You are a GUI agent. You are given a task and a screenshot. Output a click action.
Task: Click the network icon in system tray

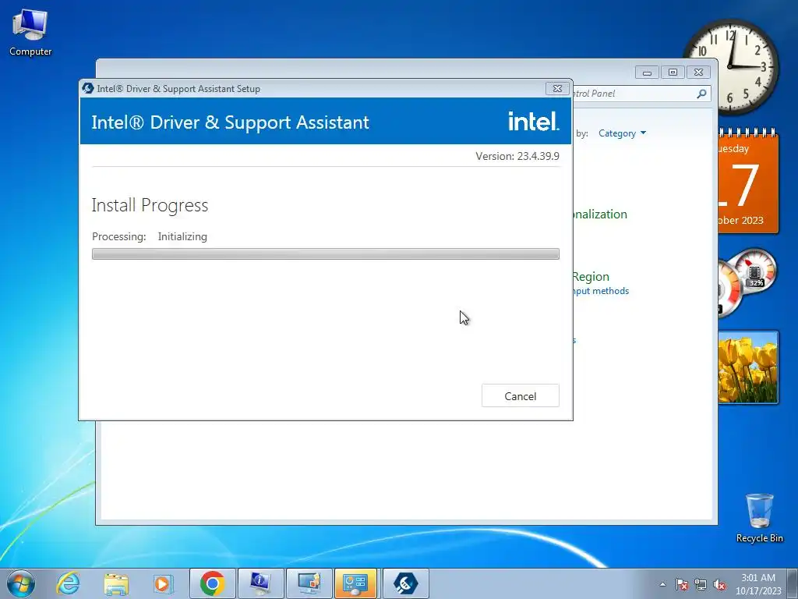(x=701, y=584)
